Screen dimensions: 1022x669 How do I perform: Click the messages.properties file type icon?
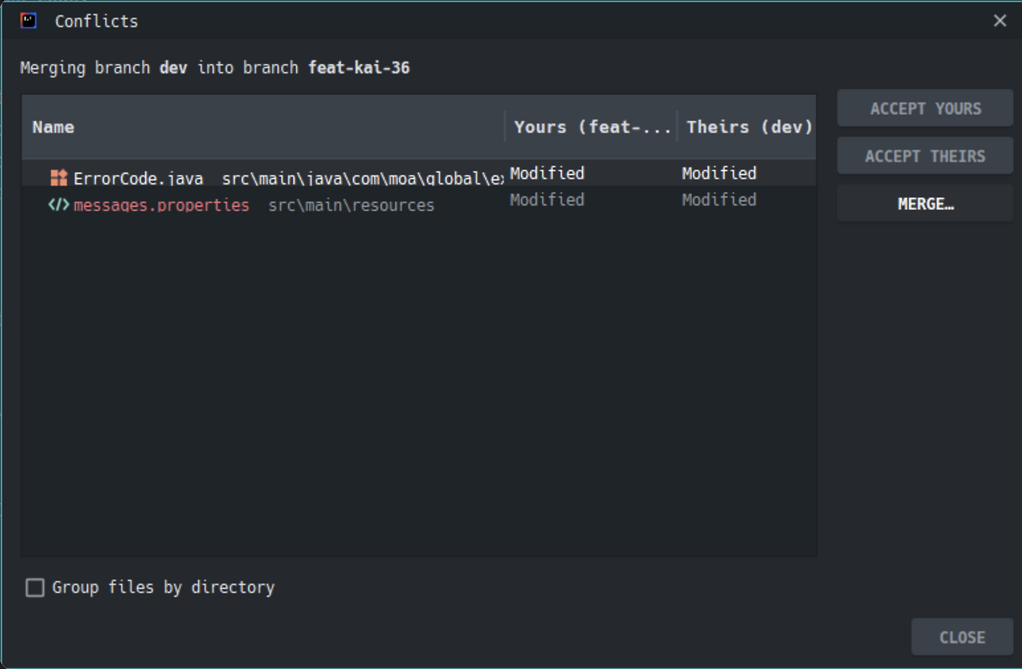(x=58, y=205)
